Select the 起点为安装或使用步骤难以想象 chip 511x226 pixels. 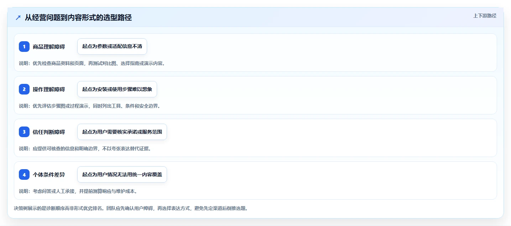117,89
